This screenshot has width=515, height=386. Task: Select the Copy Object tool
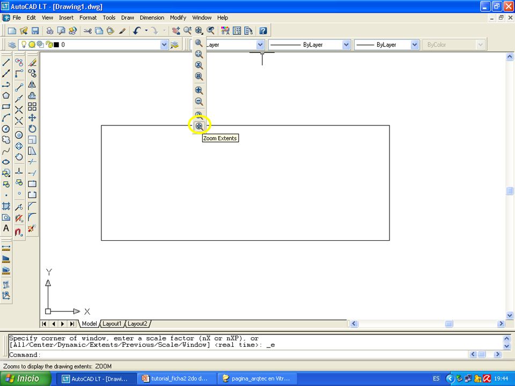coord(32,73)
